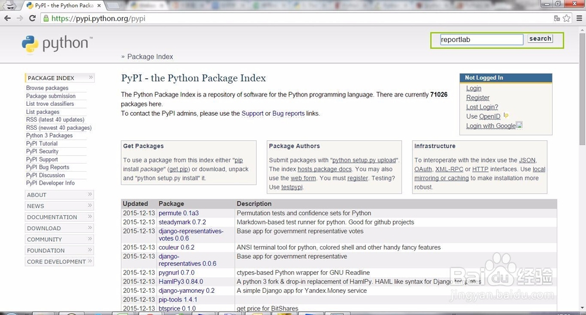
Task: Close the PyPI browser tab
Action: tap(99, 6)
